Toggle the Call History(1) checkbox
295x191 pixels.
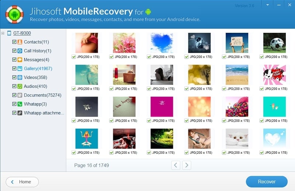click(x=14, y=51)
